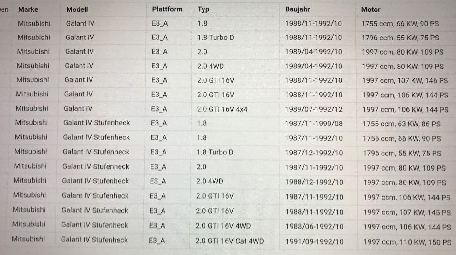Screen dimensions: 456x255
Task: Click the 1987/11-1990/08 year range cell
Action: (314, 124)
